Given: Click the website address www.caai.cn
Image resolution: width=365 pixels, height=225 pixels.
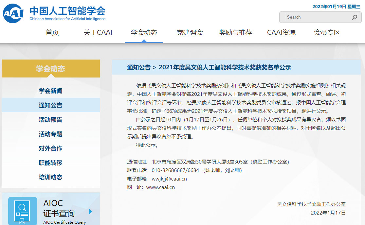Looking at the screenshot, I should tap(160, 187).
